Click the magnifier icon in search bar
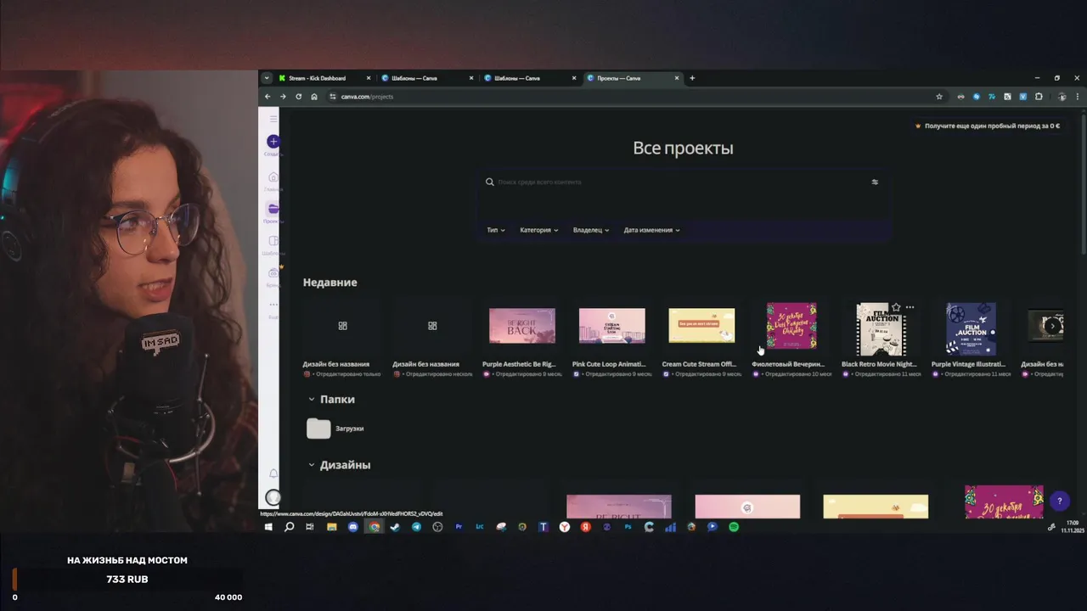Viewport: 1087px width, 611px height. (490, 182)
